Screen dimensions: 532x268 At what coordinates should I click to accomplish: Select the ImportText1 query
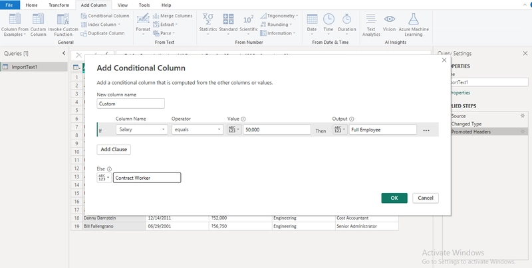[x=34, y=67]
